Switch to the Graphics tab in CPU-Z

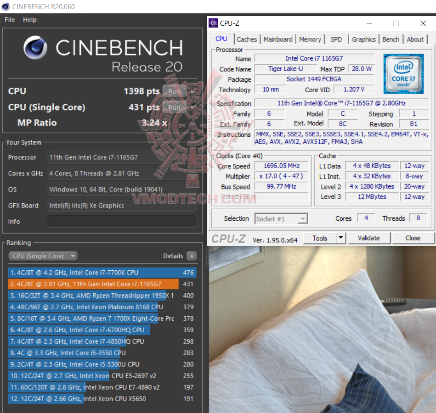[364, 39]
